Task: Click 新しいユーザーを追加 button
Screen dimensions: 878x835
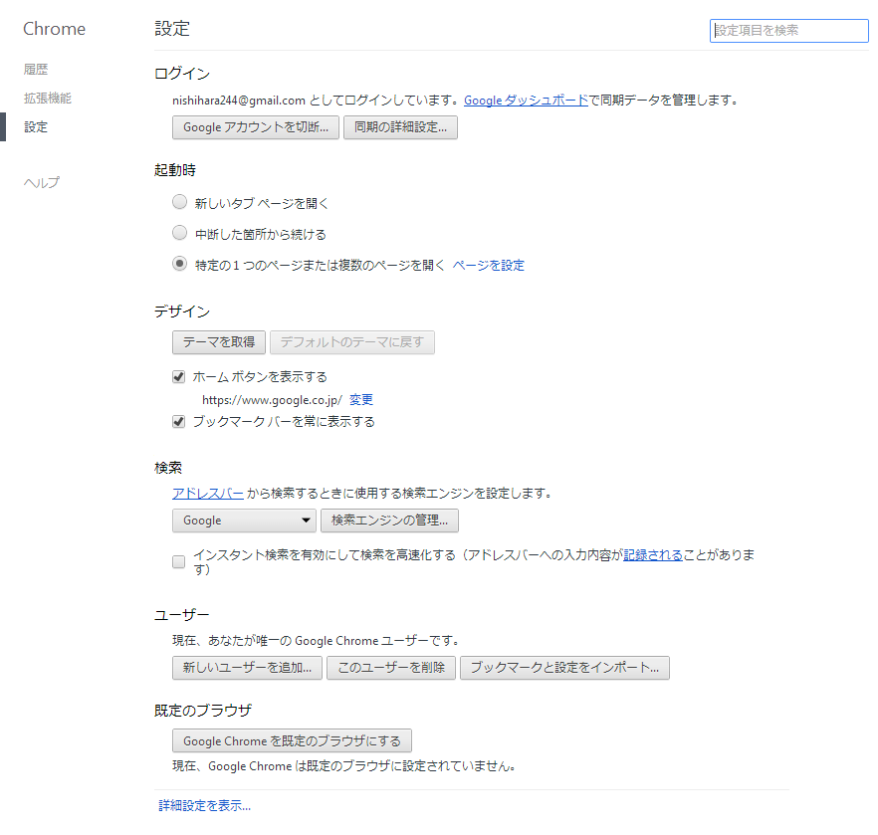Action: (248, 668)
